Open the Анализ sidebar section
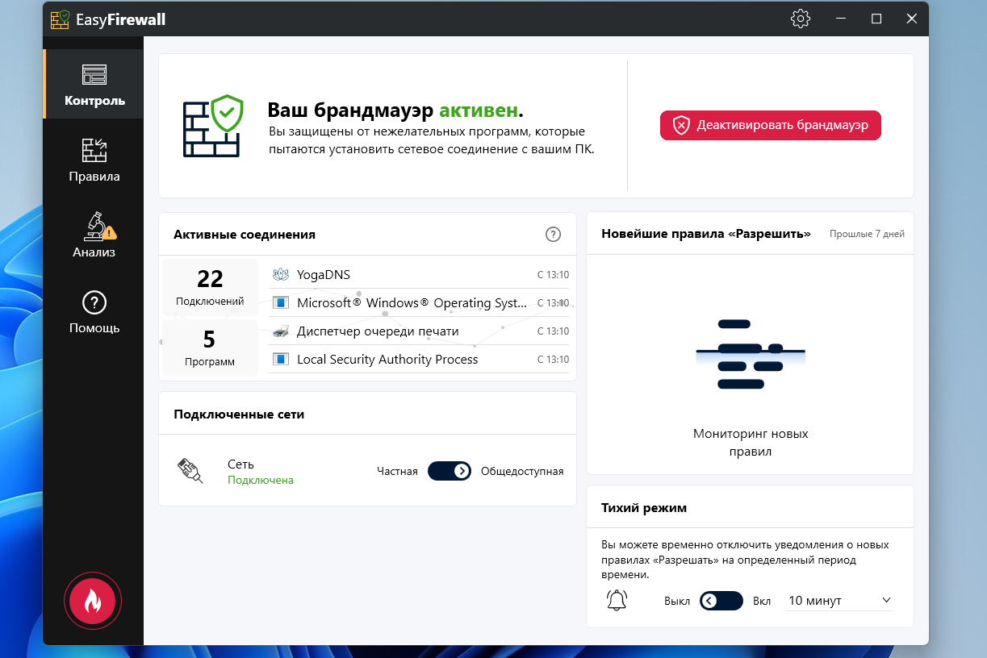Viewport: 987px width, 658px height. [94, 235]
